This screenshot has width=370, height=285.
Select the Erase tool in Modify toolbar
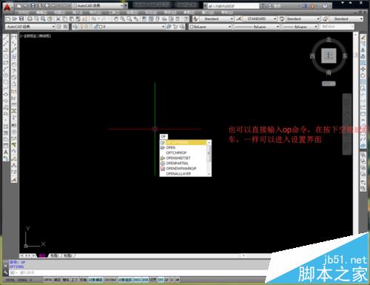(x=363, y=37)
